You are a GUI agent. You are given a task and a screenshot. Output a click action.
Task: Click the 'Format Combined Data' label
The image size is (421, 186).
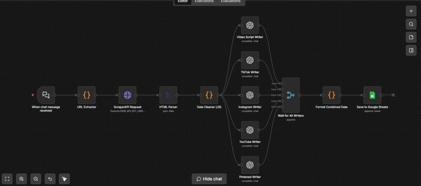(x=332, y=107)
